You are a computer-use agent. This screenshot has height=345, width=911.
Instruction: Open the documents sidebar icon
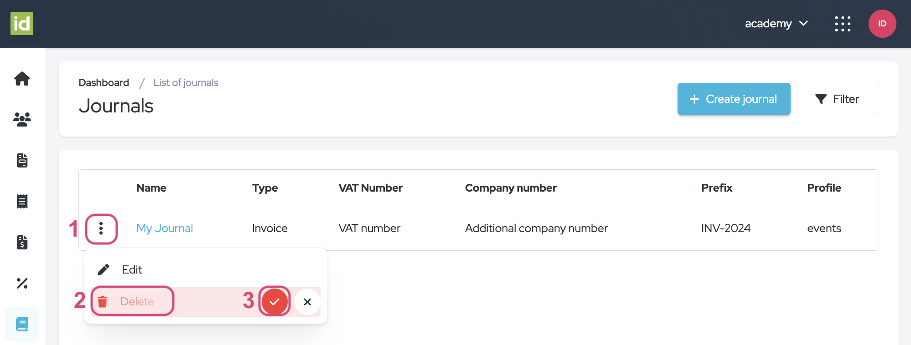[x=22, y=160]
